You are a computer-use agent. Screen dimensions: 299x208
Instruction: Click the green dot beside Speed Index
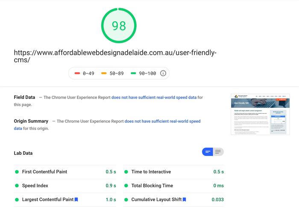point(17,186)
